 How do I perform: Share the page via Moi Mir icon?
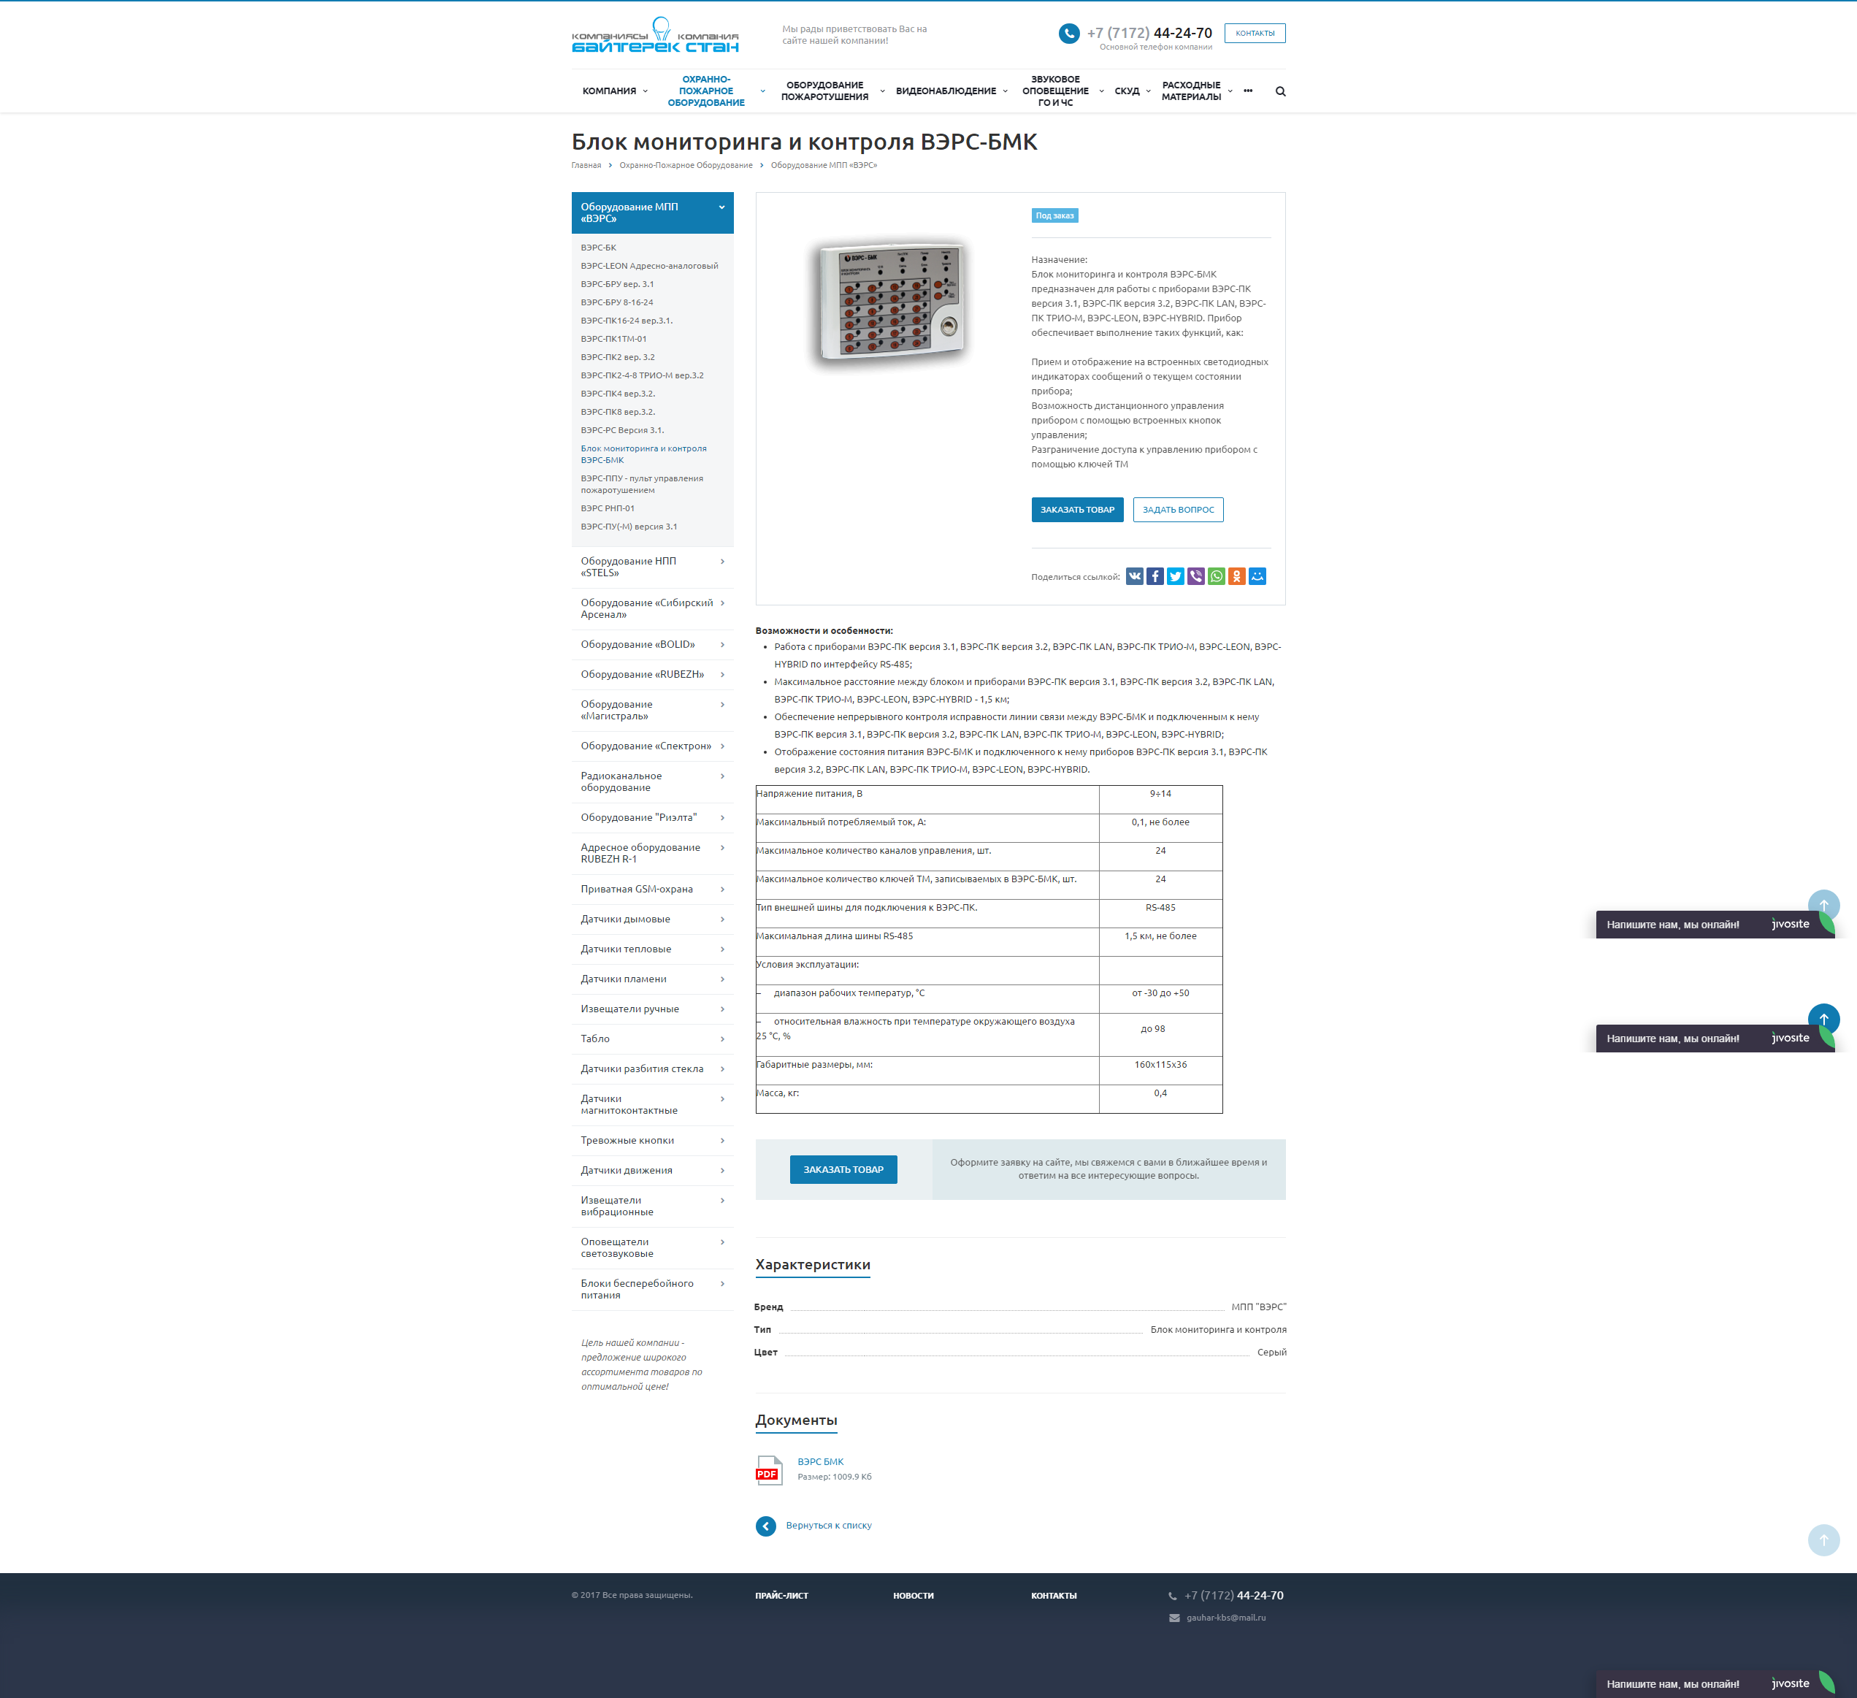coord(1257,577)
